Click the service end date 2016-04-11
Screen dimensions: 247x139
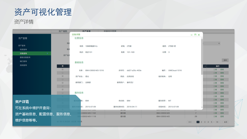tap(132, 107)
